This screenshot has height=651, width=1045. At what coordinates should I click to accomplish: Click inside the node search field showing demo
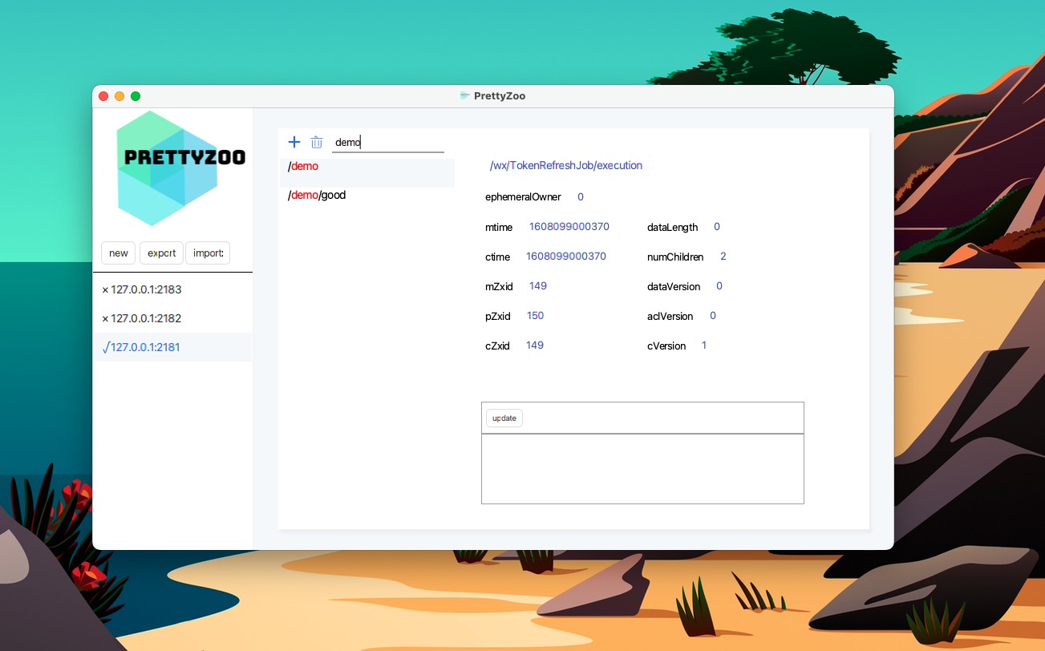(x=388, y=142)
